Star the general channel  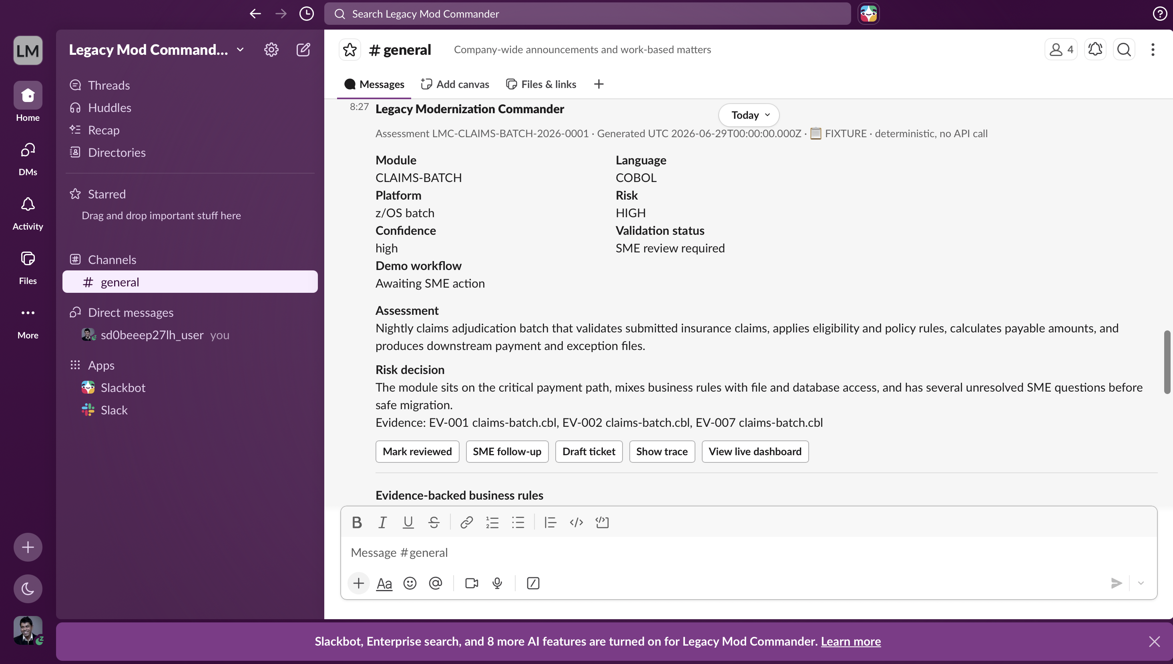pos(350,50)
